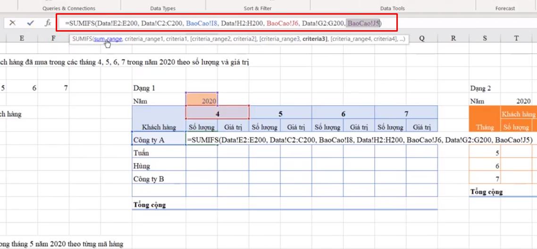Select Dạng 2 label cell

click(485, 86)
